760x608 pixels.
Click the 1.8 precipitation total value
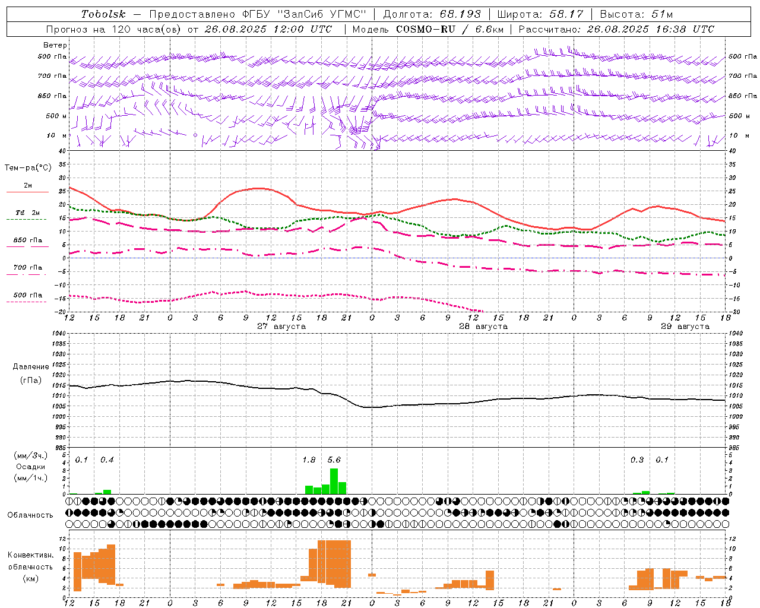pos(309,460)
